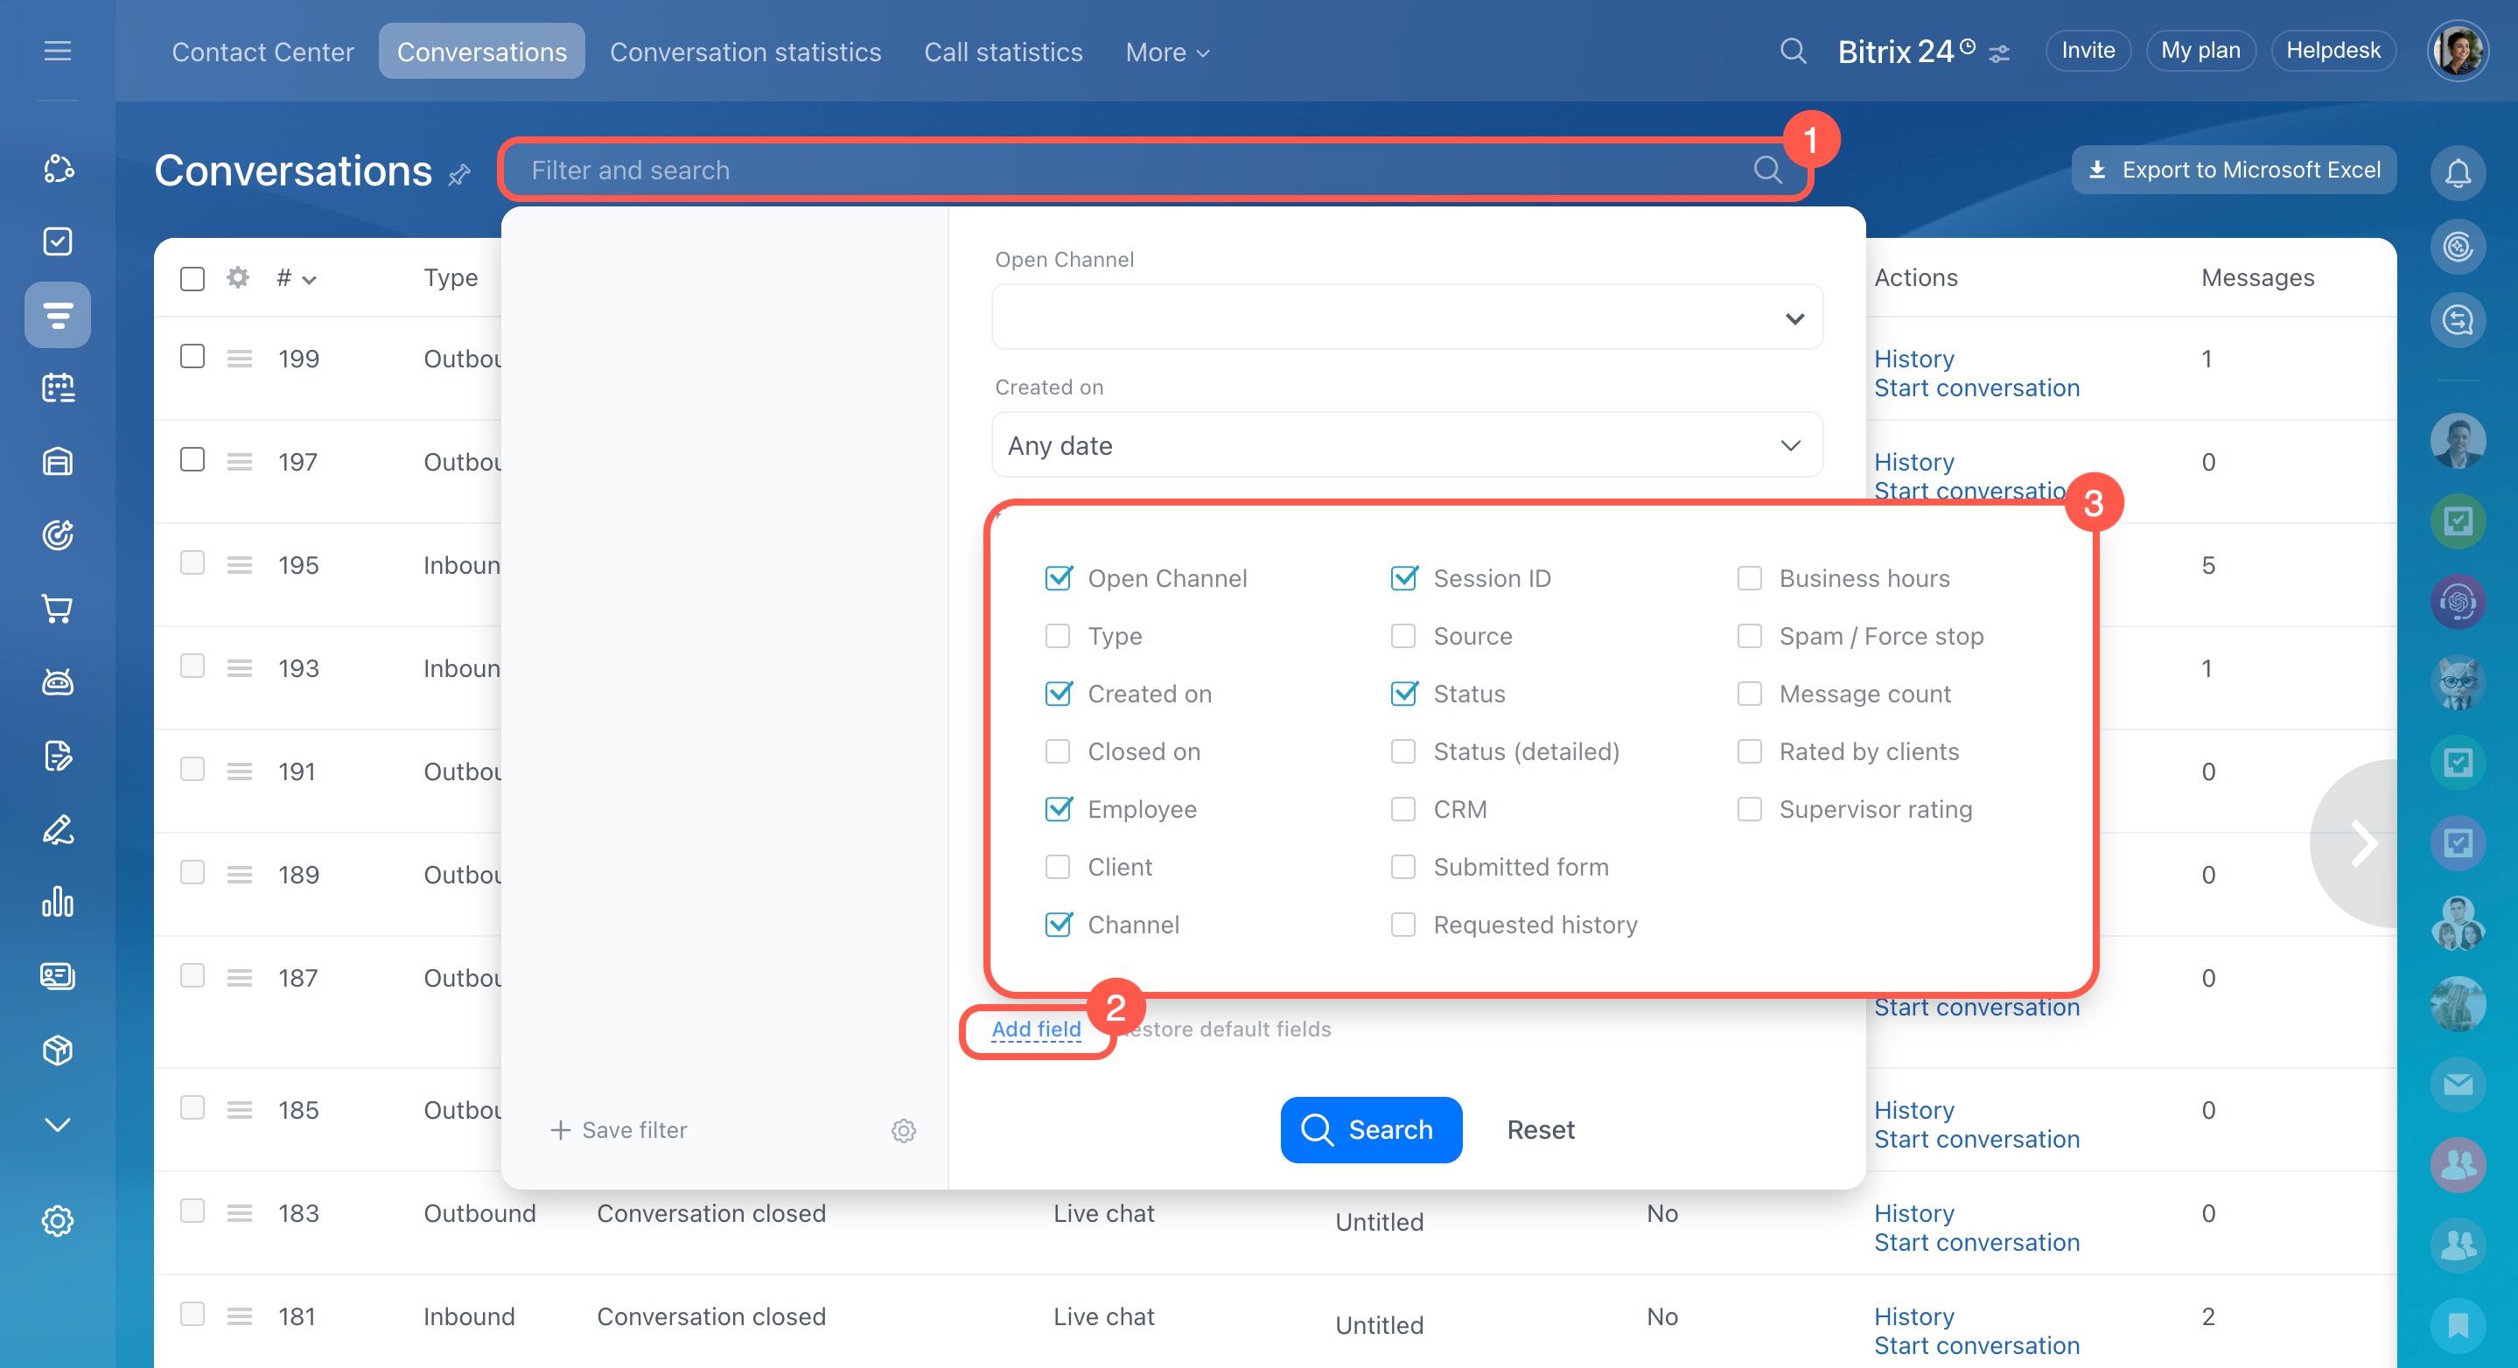Click the Contact Center sidebar icon

pyautogui.click(x=58, y=315)
